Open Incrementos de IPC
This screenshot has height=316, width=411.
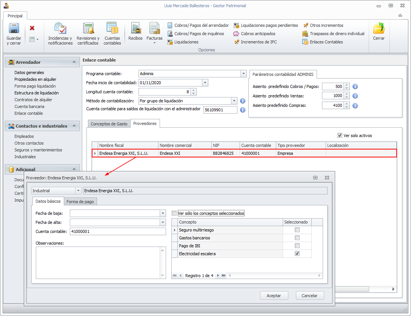coord(255,42)
